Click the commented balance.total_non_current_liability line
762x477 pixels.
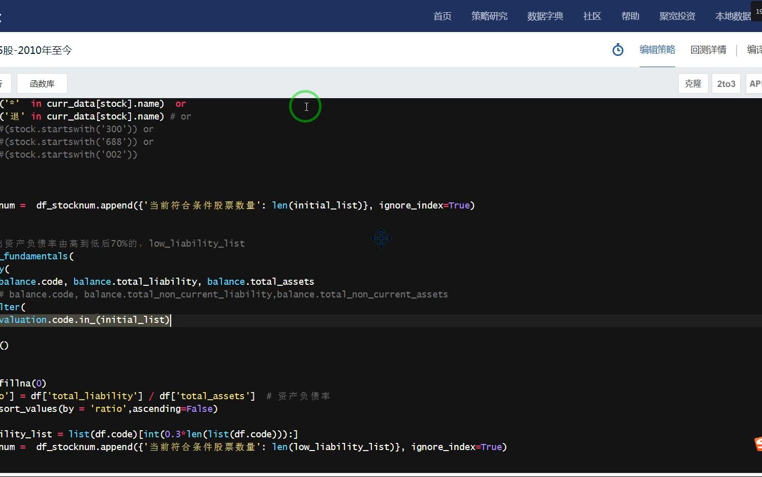224,294
